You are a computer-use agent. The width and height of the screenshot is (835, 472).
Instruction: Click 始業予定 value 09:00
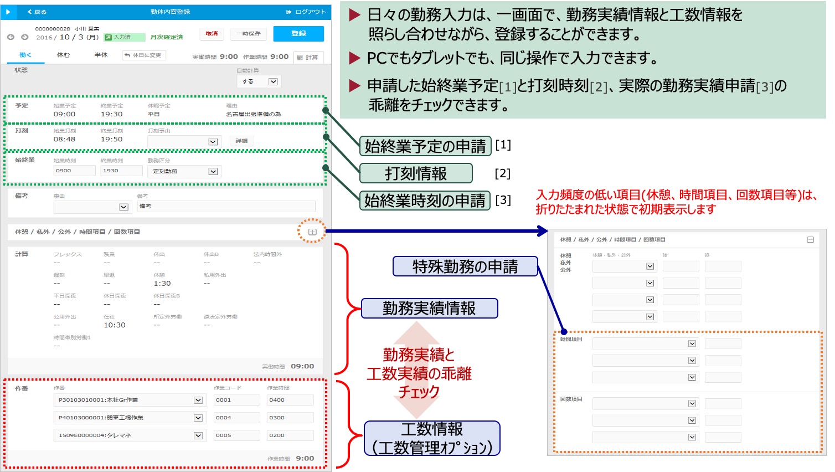pyautogui.click(x=64, y=114)
